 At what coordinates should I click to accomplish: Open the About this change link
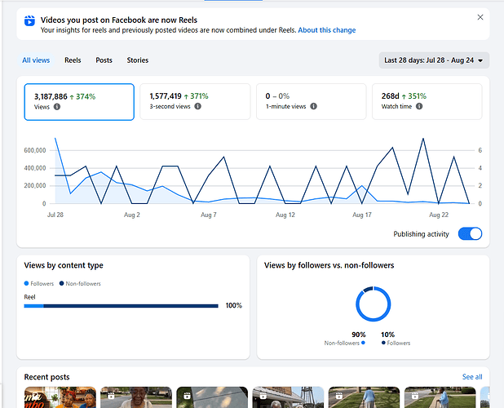tap(326, 30)
